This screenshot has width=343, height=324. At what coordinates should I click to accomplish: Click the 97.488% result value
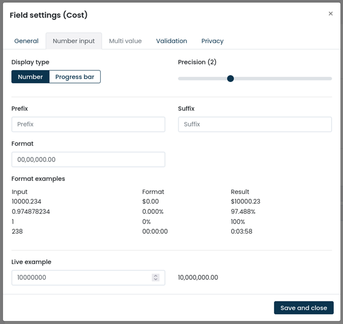tap(243, 212)
